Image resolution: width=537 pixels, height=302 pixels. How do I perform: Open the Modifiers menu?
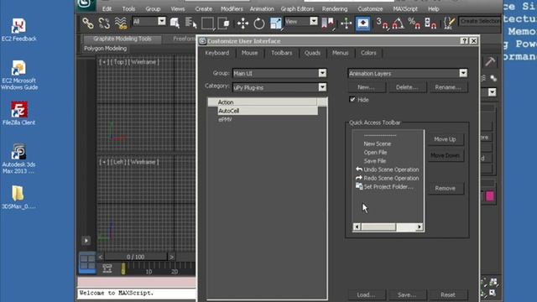(232, 9)
